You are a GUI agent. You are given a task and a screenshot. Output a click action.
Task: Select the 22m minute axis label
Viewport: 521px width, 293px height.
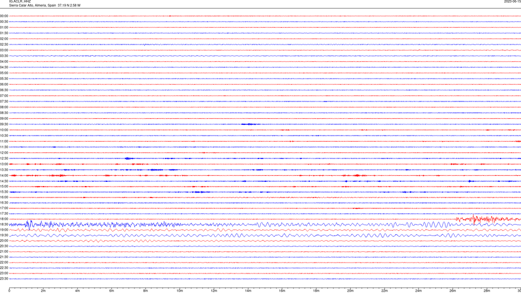tap(384, 291)
